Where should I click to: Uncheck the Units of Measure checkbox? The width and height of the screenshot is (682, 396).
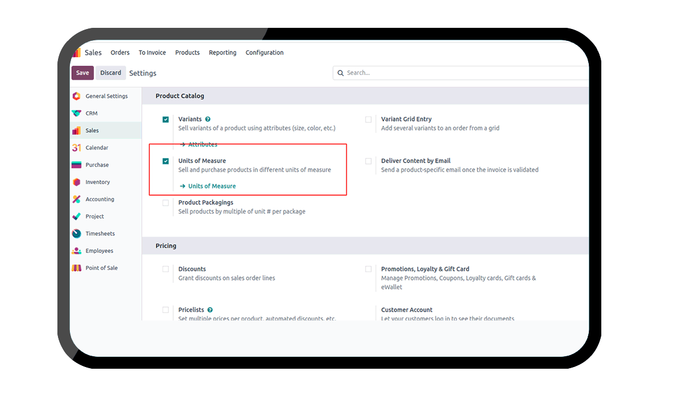[x=165, y=161]
